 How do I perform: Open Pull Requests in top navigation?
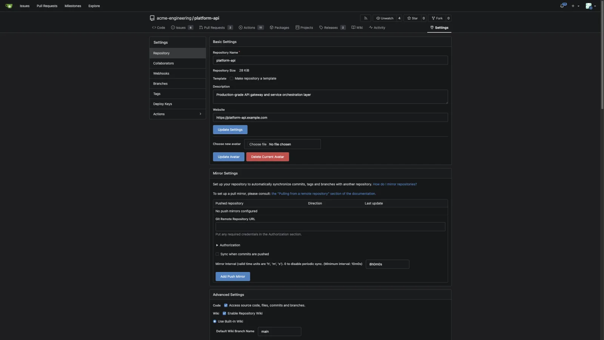[47, 6]
